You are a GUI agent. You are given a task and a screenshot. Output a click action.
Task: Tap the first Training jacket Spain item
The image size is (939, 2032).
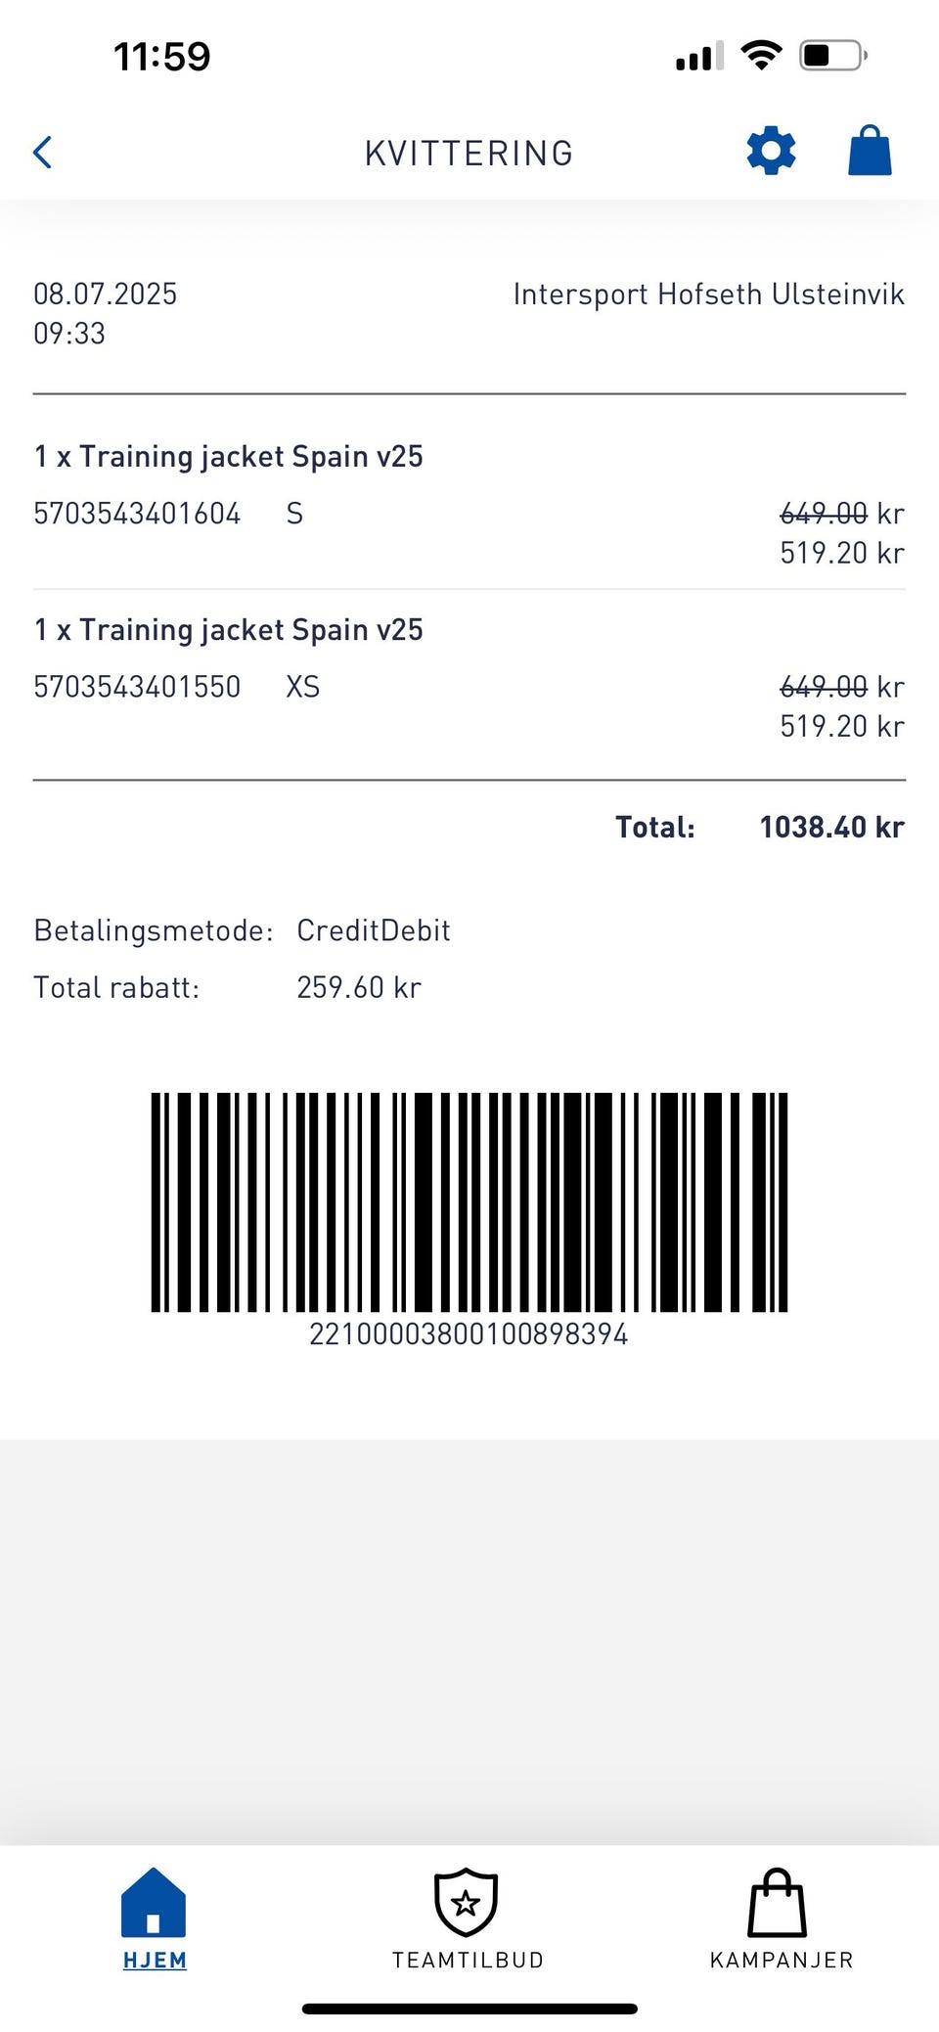tap(229, 457)
